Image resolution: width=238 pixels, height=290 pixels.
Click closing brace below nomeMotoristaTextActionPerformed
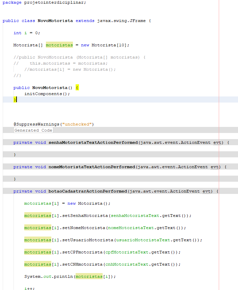tap(15, 179)
